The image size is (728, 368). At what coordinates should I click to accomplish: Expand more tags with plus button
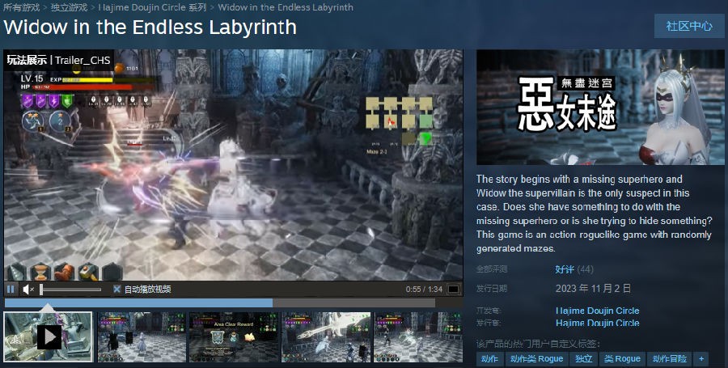click(701, 359)
